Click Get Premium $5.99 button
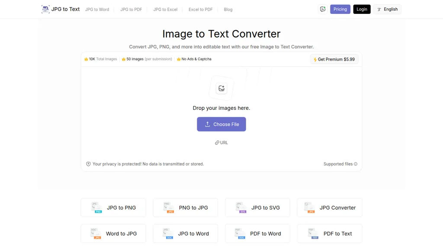Screen dimensions: 443x249 coord(334,59)
